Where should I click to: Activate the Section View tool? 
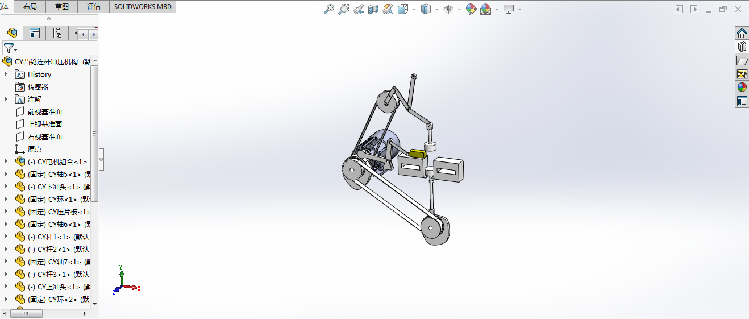click(x=373, y=9)
